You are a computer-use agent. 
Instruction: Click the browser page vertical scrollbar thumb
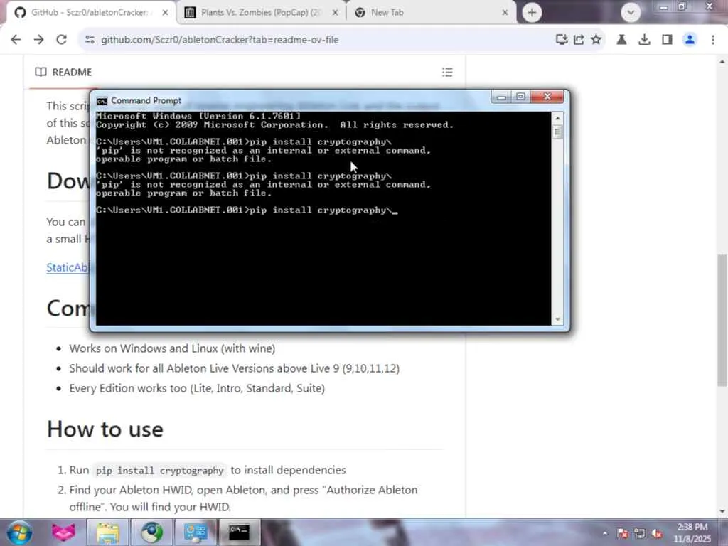[722, 320]
